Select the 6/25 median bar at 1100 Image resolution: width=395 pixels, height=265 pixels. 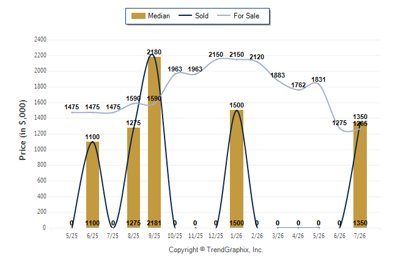pos(92,185)
